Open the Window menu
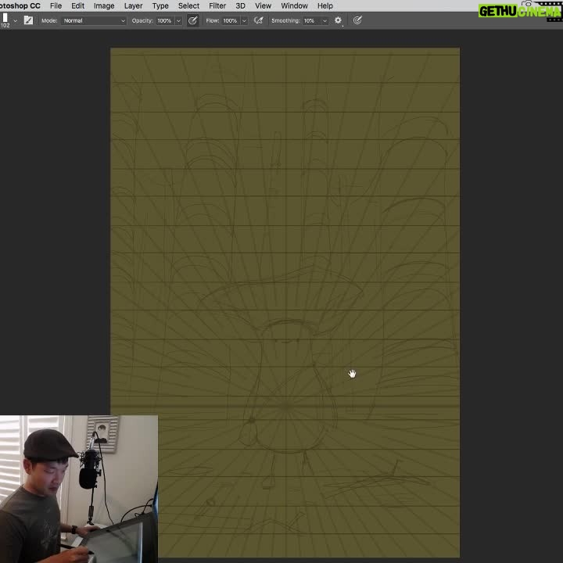 click(294, 5)
